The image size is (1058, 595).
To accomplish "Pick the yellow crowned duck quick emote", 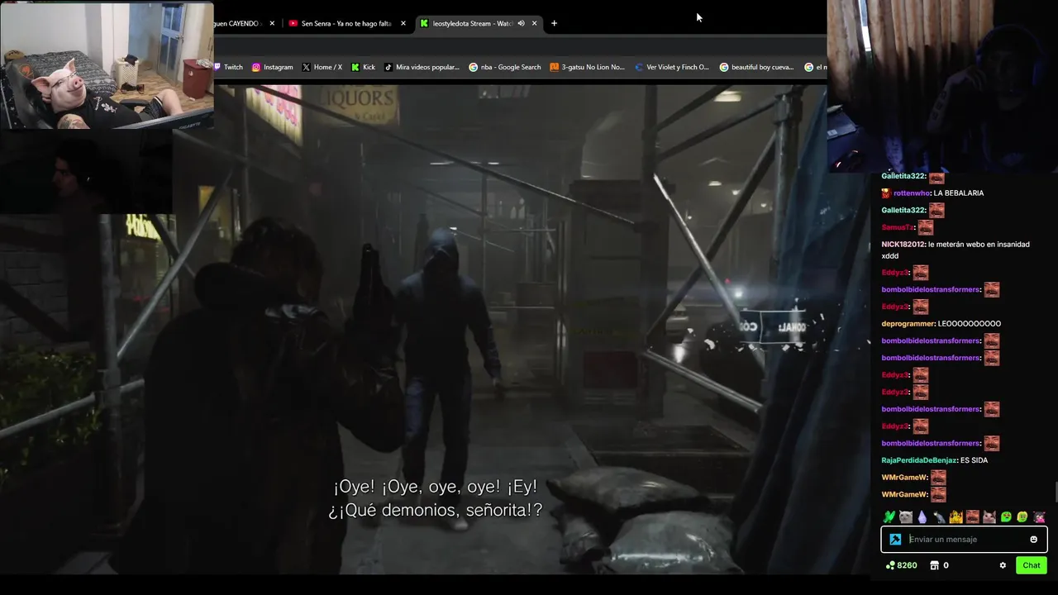I will pos(956,517).
